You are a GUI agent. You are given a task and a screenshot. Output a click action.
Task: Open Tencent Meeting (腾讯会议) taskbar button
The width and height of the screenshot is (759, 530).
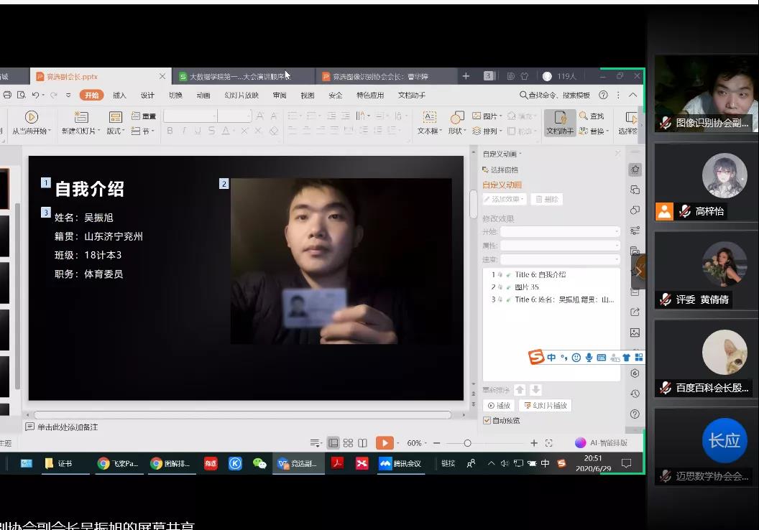(x=400, y=463)
